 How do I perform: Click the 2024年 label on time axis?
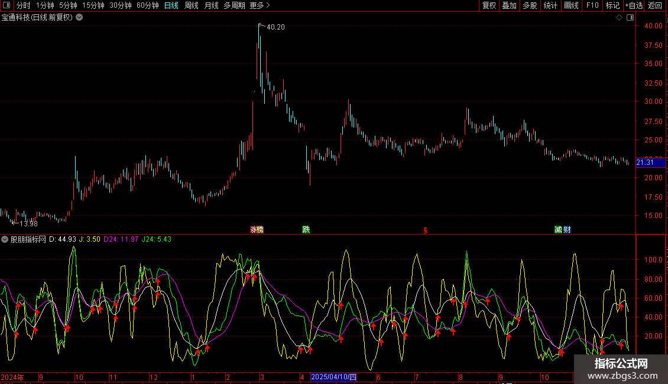(12, 377)
